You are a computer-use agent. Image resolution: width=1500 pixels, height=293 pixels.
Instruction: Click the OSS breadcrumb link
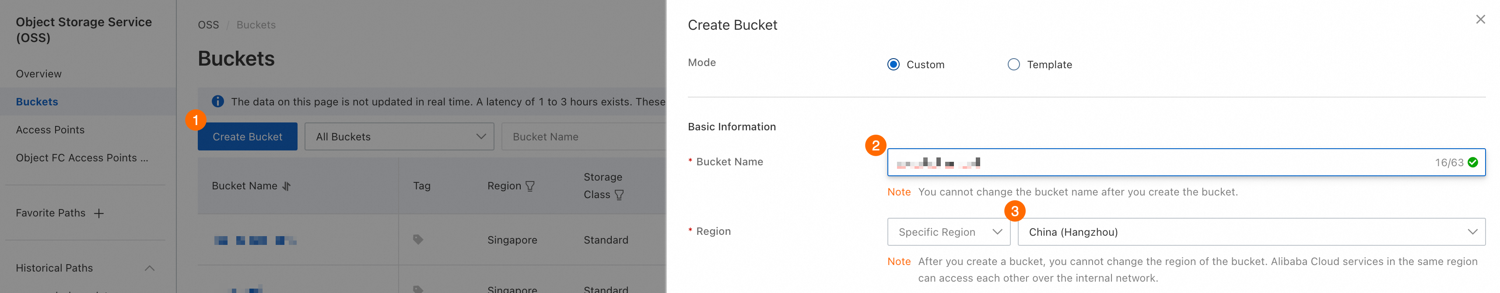208,25
